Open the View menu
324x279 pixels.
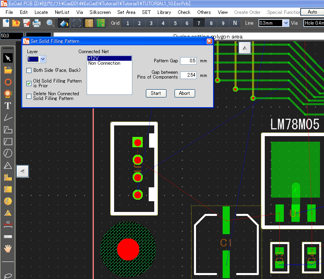tap(223, 12)
